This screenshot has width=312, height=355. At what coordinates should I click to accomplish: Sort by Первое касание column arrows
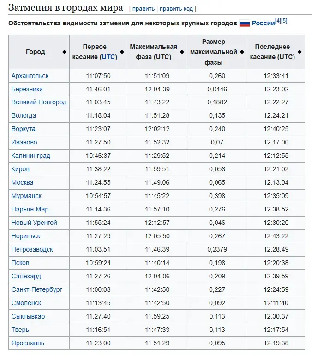click(x=122, y=52)
